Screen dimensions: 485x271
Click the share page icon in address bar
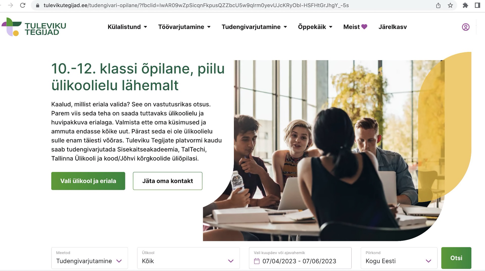pyautogui.click(x=438, y=5)
